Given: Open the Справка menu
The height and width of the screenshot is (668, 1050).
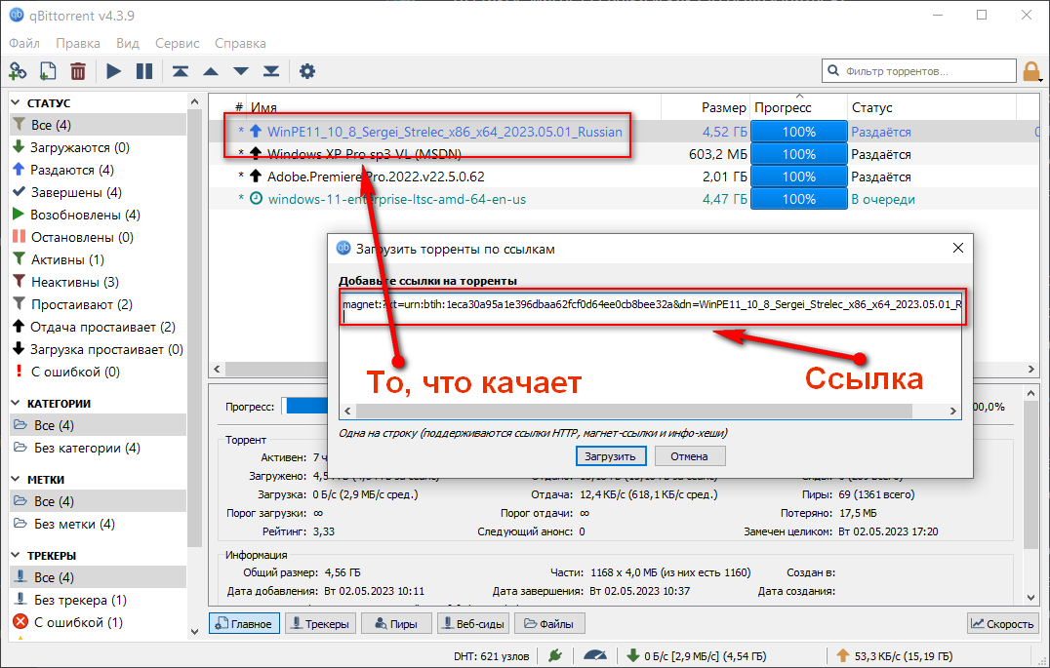Looking at the screenshot, I should coord(240,43).
